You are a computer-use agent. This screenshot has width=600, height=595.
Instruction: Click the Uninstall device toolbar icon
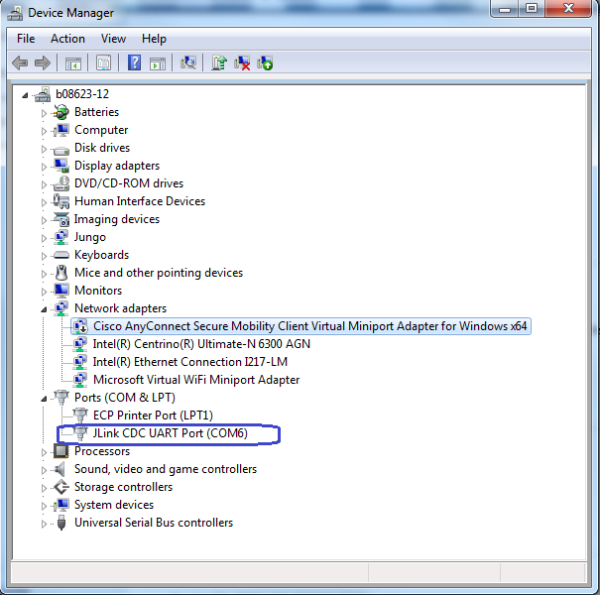coord(242,62)
